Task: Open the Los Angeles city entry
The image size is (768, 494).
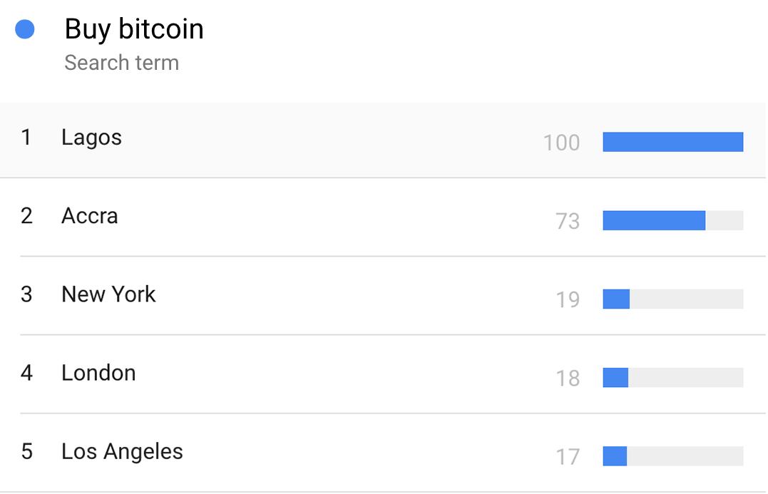Action: tap(122, 451)
